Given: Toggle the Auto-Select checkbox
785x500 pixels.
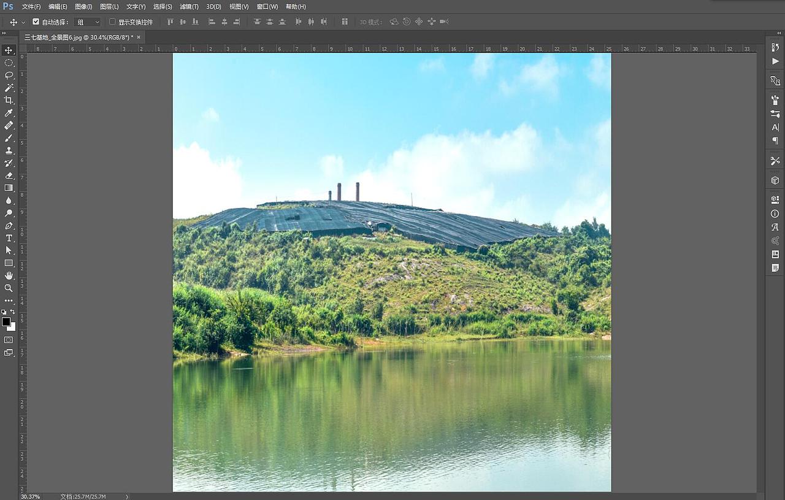Looking at the screenshot, I should pos(36,21).
